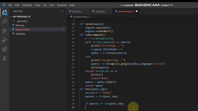Screen dimensions: 198x111
Task: Click password.py in the breadcrumb
Action: tap(80, 17)
